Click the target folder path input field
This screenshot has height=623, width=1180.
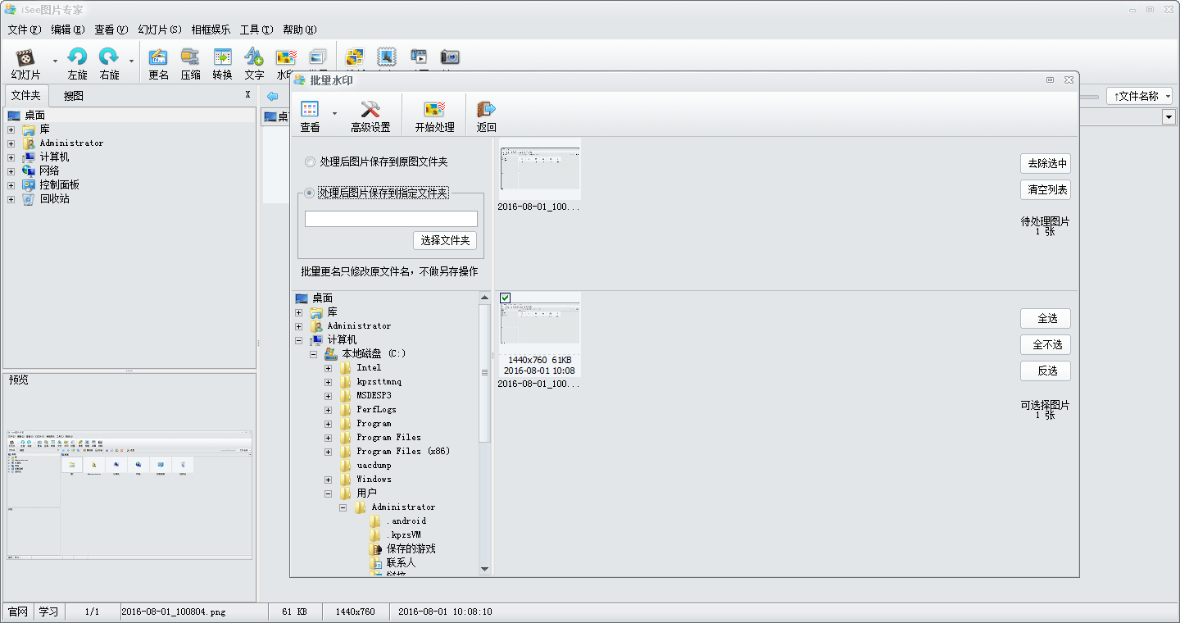coord(391,219)
